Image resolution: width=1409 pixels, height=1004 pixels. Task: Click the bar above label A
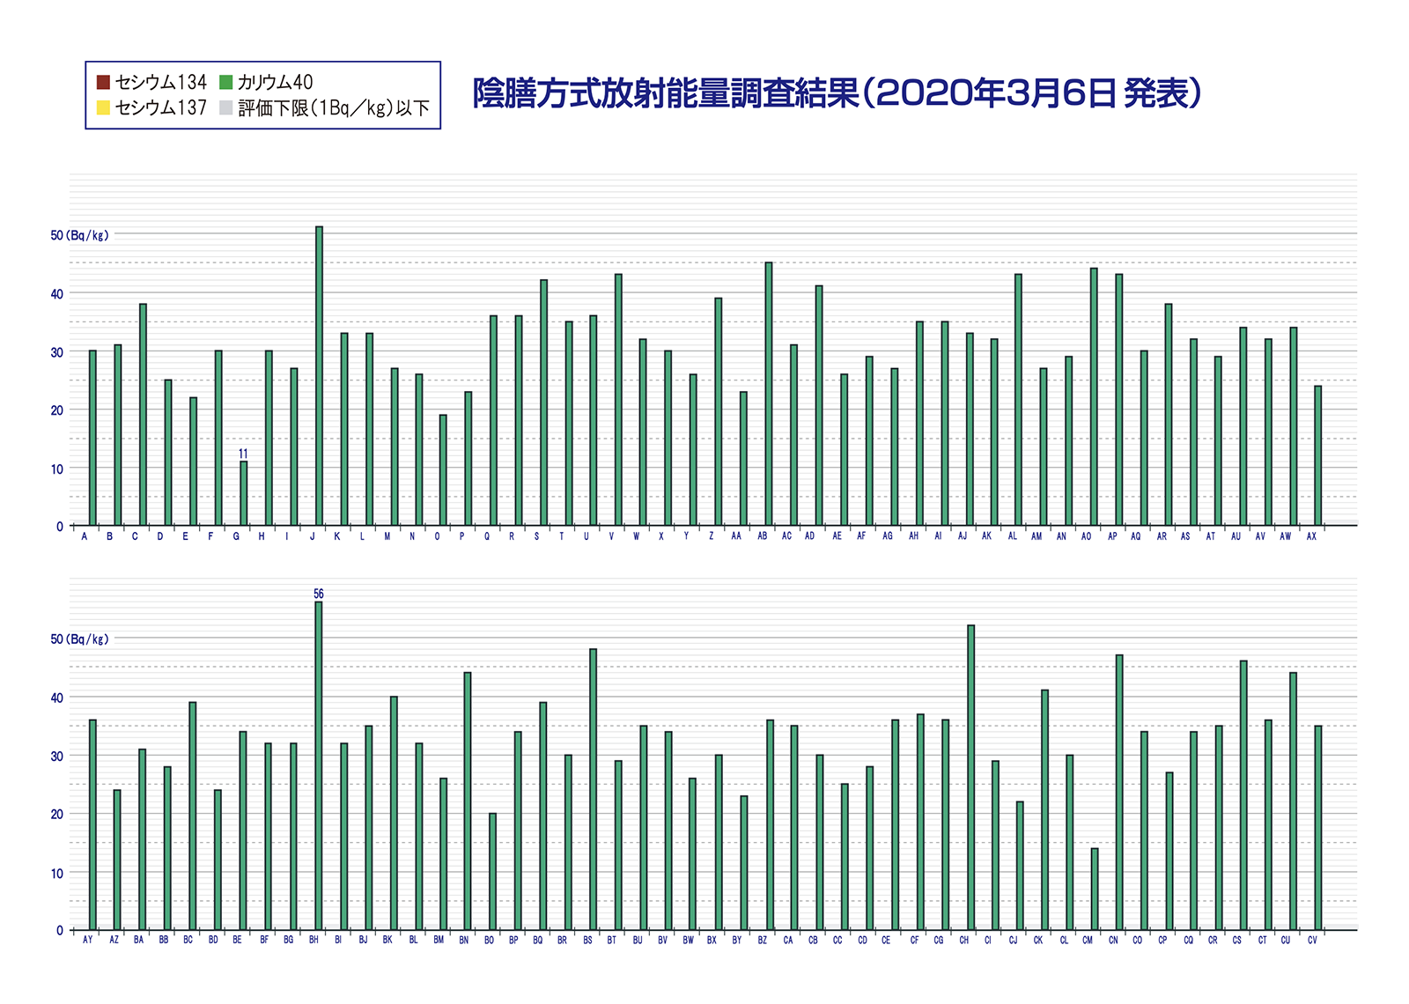pyautogui.click(x=92, y=438)
